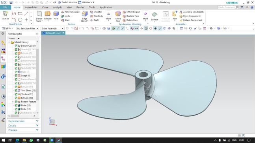Open the Menu dropdown
This screenshot has width=255, height=143.
(7, 28)
